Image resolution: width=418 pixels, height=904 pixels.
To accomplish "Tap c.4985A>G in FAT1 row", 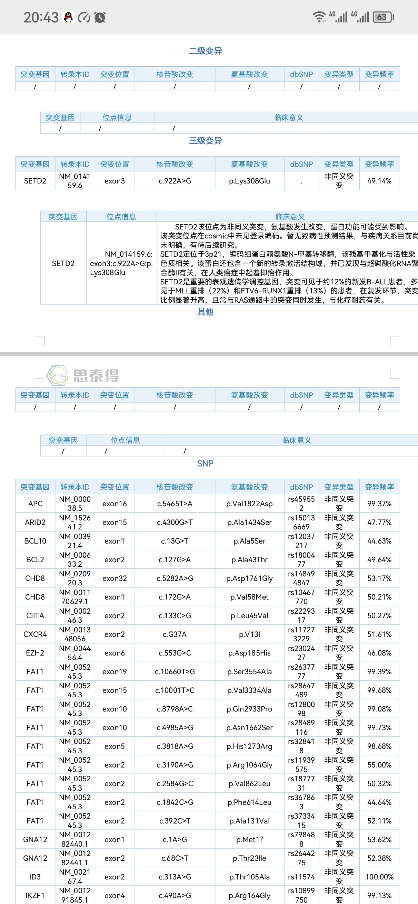I will coord(175,727).
